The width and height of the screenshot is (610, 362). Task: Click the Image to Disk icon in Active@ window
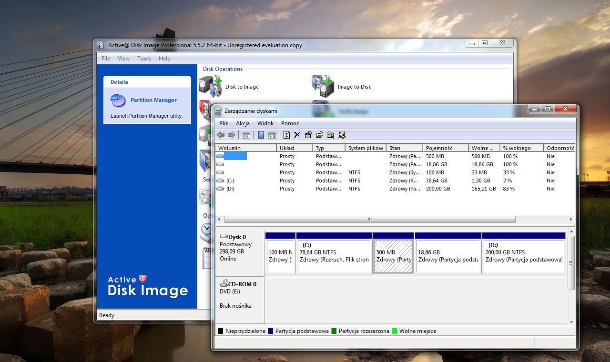click(324, 86)
